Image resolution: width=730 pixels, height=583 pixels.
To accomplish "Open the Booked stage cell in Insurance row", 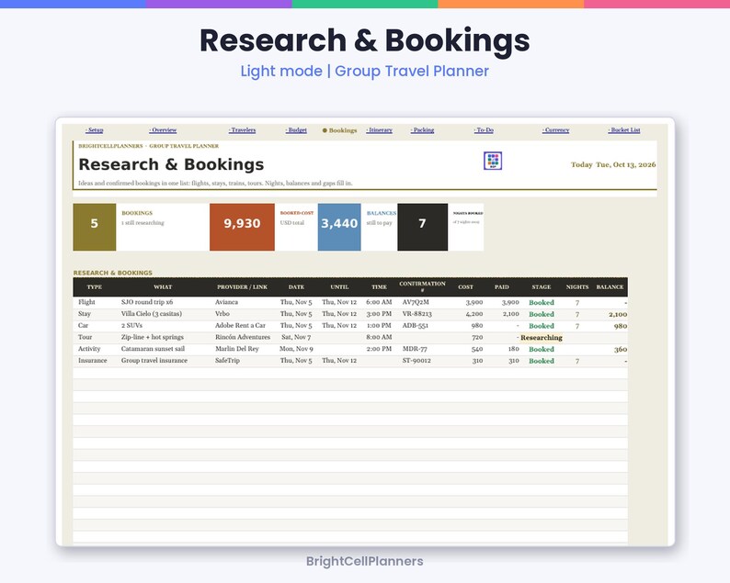I will pos(542,361).
